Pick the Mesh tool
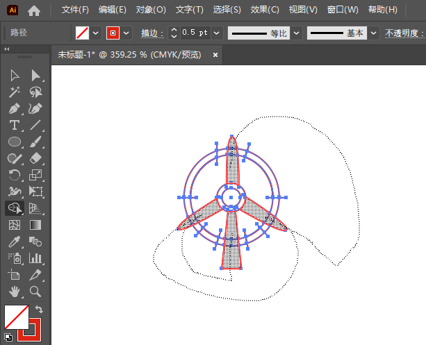The image size is (426, 345). [x=15, y=225]
